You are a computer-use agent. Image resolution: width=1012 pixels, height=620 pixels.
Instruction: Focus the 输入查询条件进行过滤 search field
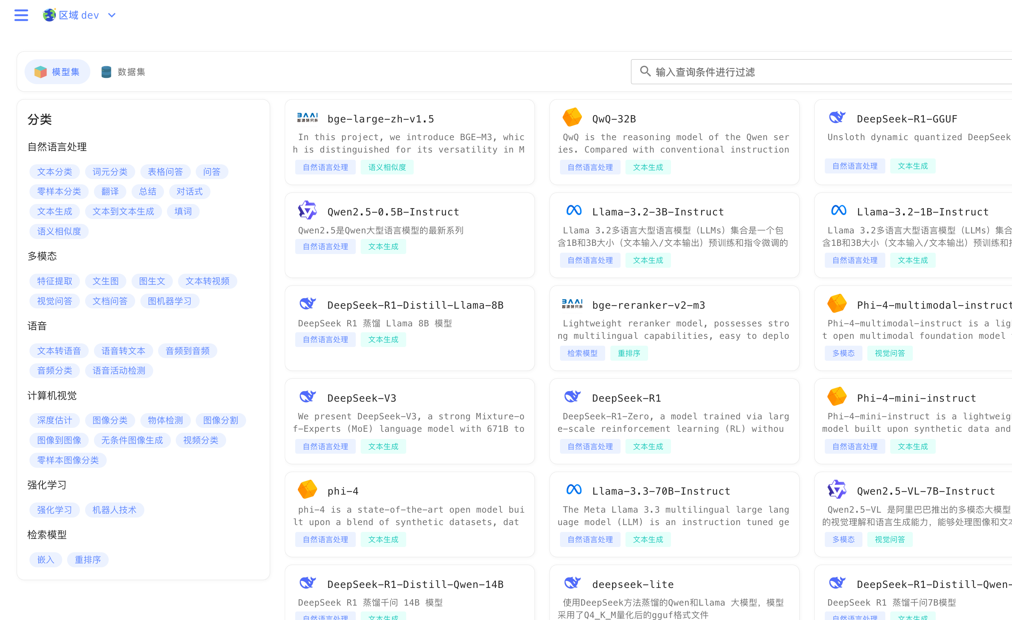[x=822, y=72]
